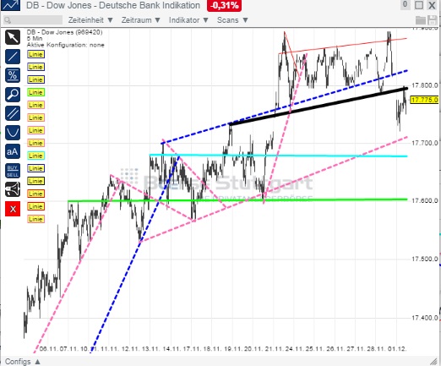This screenshot has height=366, width=441.
Task: Click inside the symbol search field
Action: click(x=33, y=20)
